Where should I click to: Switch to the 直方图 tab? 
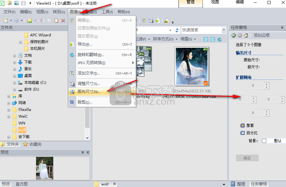click(22, 184)
